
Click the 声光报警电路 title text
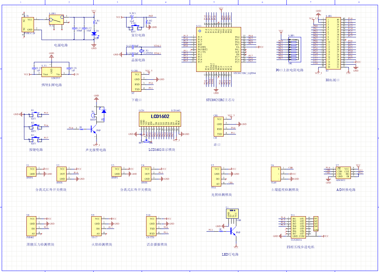(x=96, y=150)
